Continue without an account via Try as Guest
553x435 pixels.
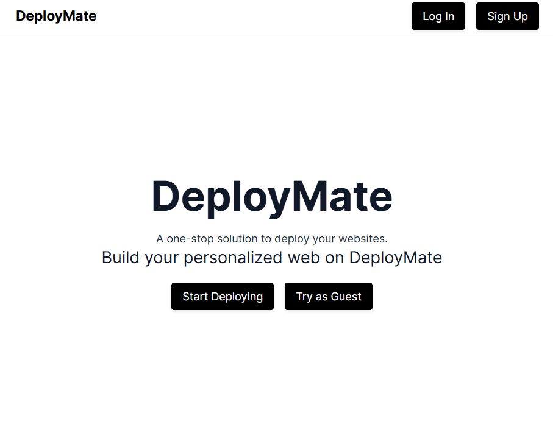pyautogui.click(x=328, y=296)
